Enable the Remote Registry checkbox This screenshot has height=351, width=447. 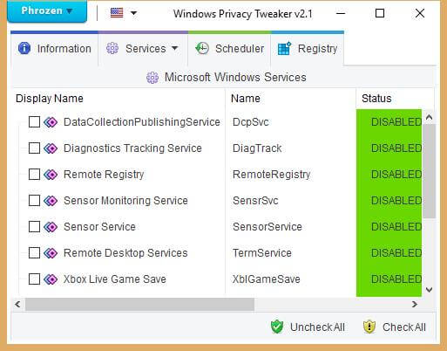(34, 175)
